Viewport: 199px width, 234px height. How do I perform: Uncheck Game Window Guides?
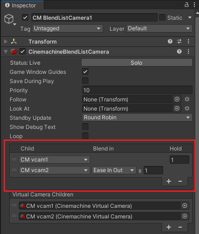[x=85, y=72]
